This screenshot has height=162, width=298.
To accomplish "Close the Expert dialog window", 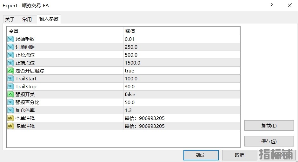I will point(290,5).
